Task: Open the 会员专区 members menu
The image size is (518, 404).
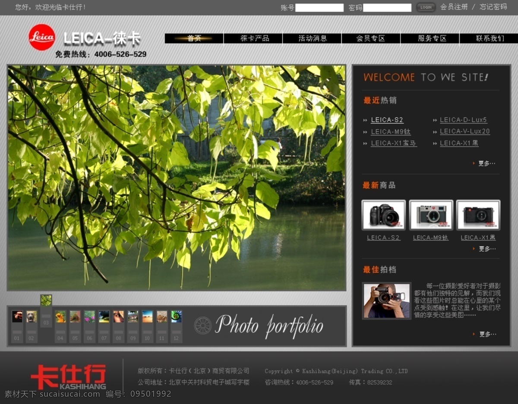Action: coord(371,38)
